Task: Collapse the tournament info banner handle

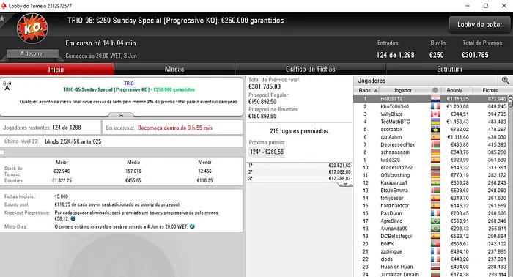Action: pyautogui.click(x=121, y=115)
